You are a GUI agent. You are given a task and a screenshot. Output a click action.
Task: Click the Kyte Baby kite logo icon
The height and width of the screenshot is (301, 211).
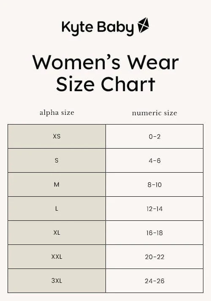point(143,25)
